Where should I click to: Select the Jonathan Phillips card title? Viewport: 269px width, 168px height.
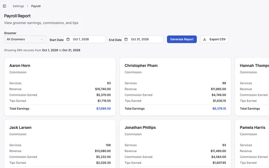(140, 127)
